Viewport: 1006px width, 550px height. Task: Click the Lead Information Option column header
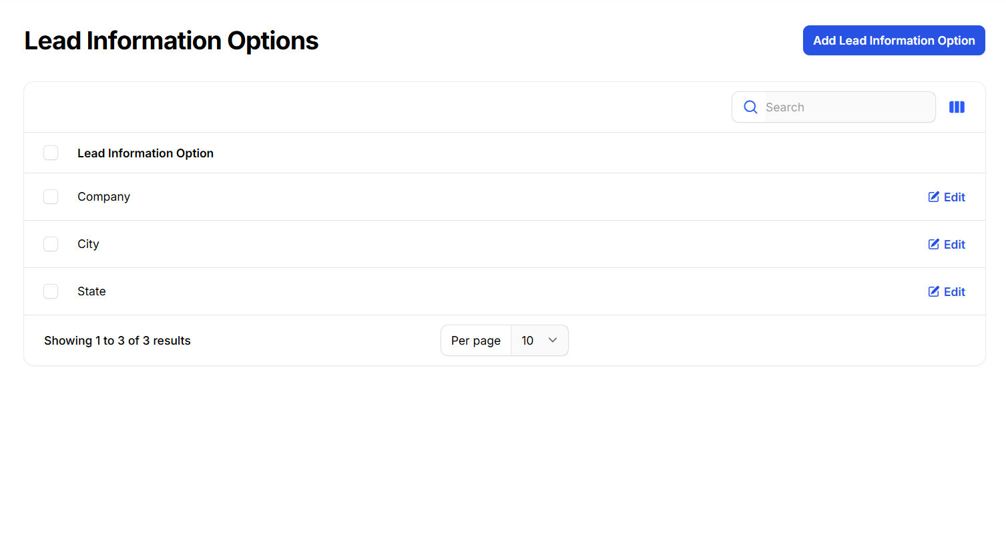(146, 153)
